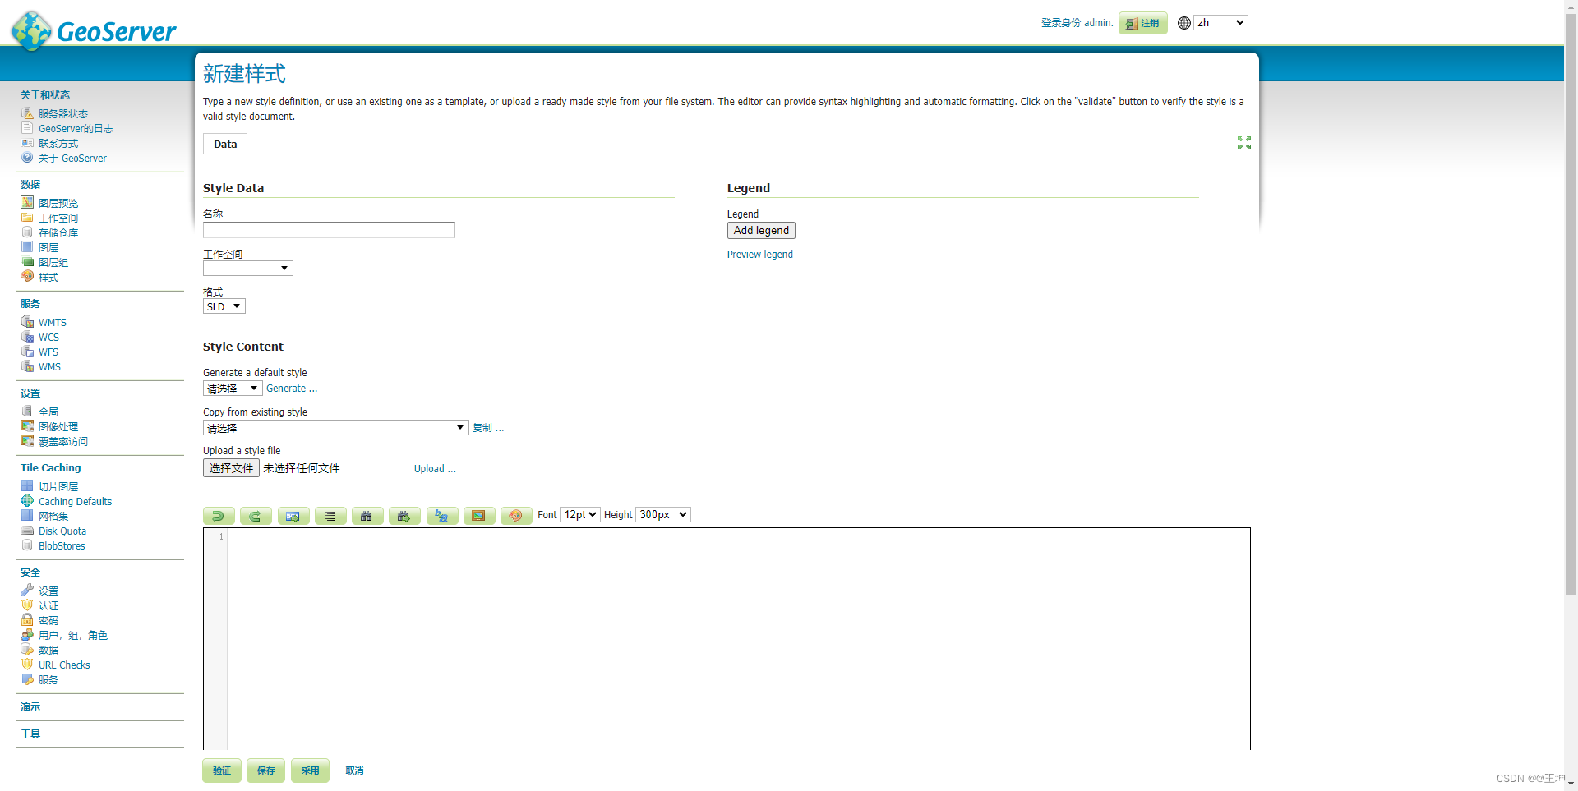
Task: Click the WMTS service icon
Action: (x=27, y=322)
